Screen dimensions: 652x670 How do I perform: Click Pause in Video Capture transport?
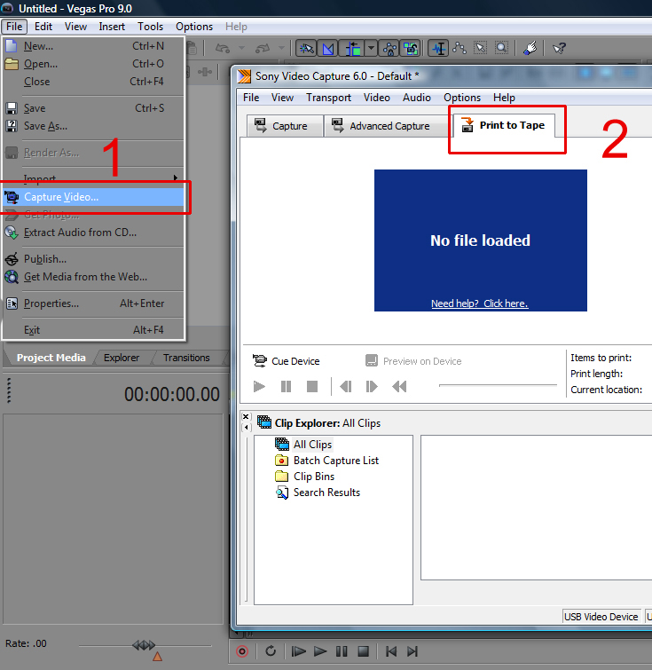coord(286,387)
